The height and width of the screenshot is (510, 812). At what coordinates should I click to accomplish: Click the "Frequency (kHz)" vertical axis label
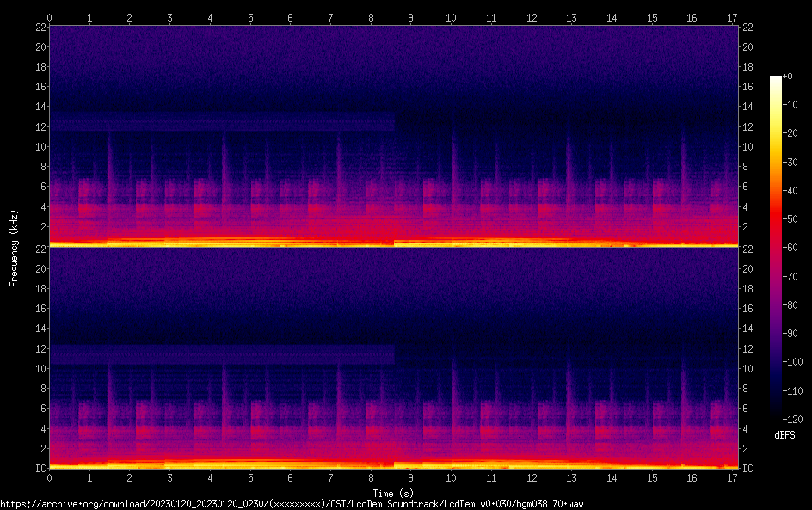tap(14, 248)
